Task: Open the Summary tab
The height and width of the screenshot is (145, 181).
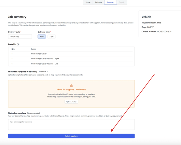Action: 110,2
